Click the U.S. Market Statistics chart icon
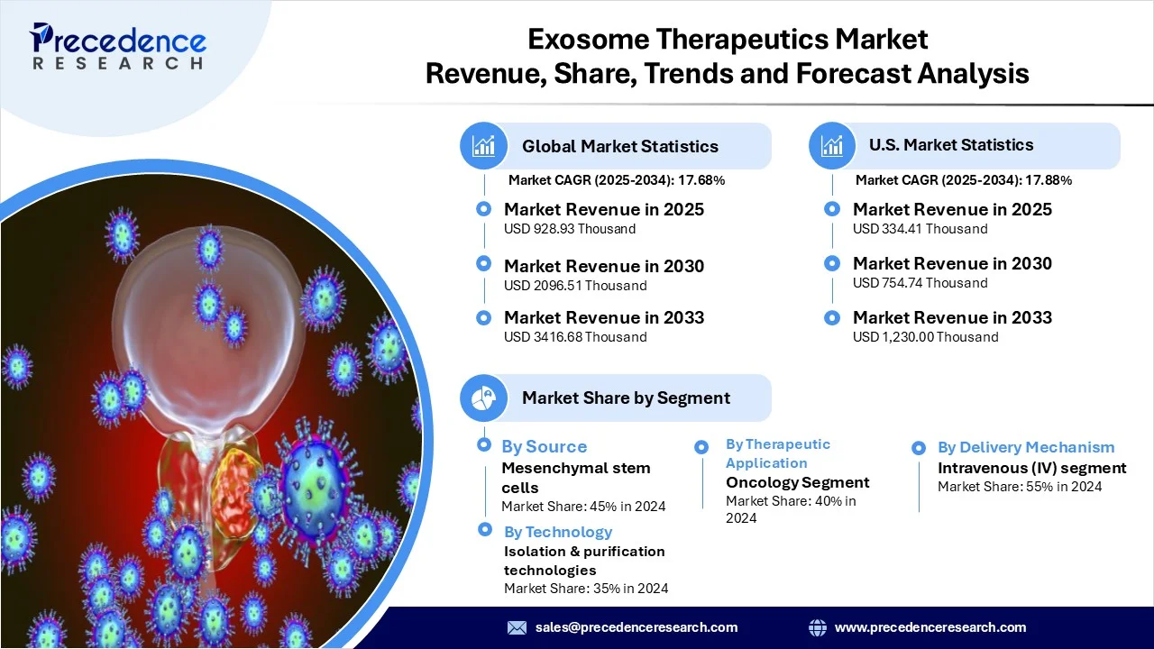The image size is (1154, 649). (x=832, y=145)
